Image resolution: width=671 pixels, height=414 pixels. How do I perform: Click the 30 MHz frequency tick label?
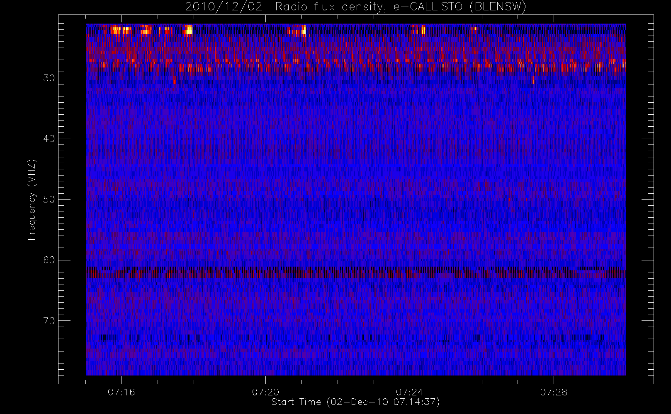[x=49, y=78]
